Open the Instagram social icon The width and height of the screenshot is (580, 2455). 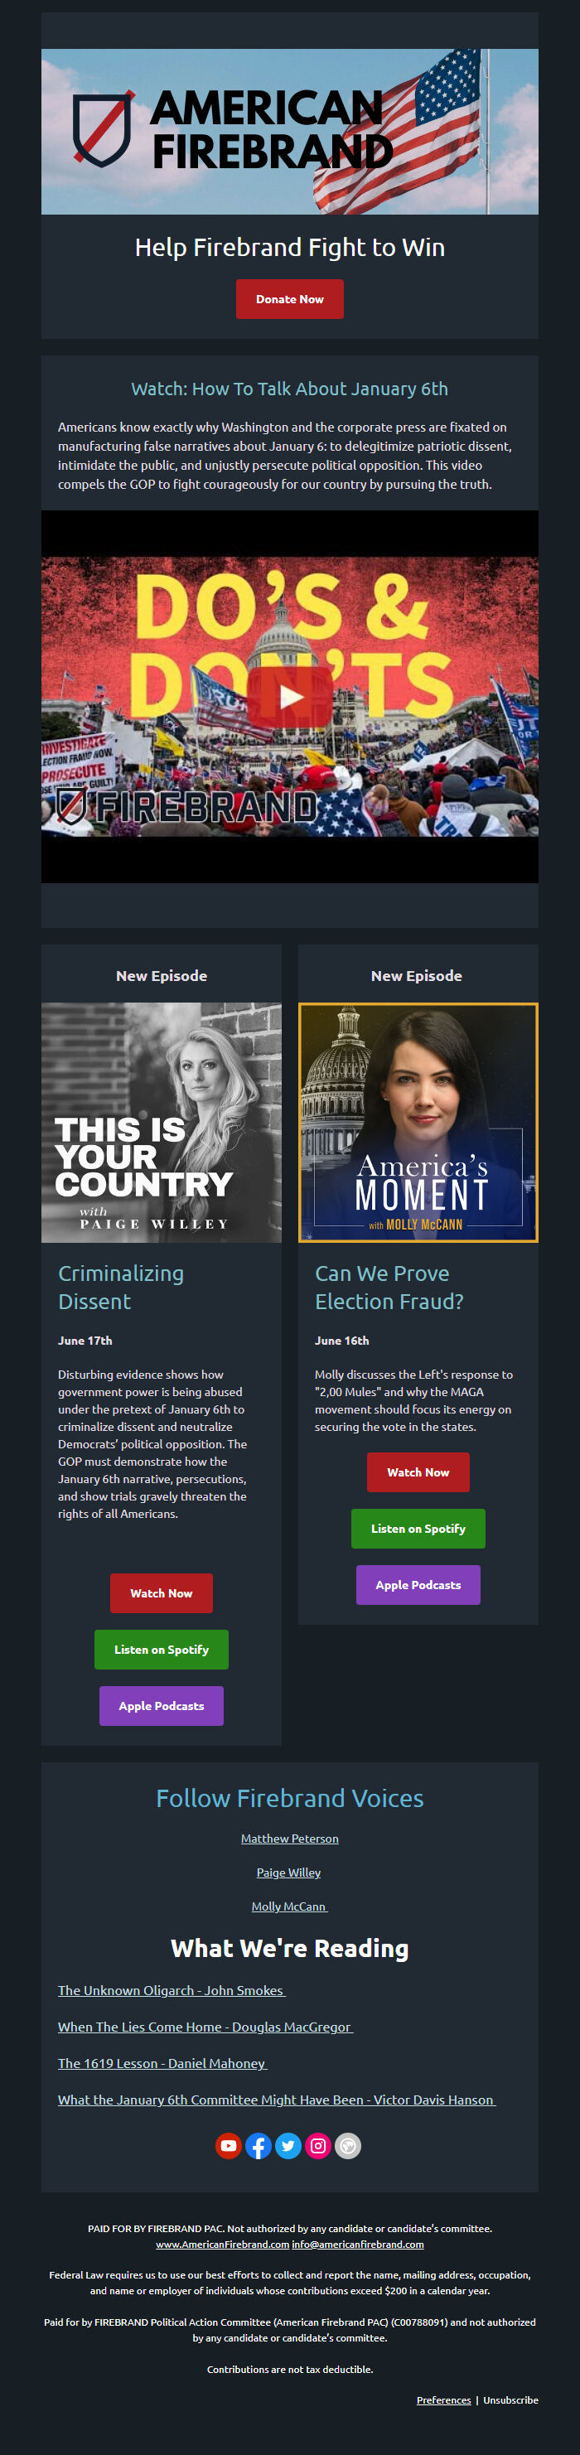coord(319,2145)
